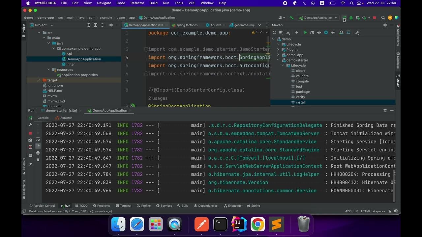Clear console with trash icon
The height and width of the screenshot is (237, 422).
click(38, 160)
